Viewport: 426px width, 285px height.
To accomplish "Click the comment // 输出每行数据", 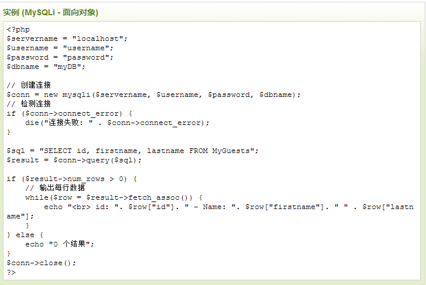I will tap(55, 187).
